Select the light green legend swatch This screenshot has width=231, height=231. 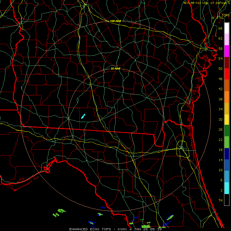pyautogui.click(x=227, y=142)
